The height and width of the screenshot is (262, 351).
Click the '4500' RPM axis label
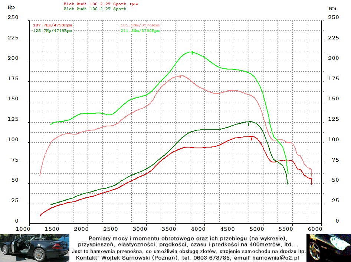227,229
